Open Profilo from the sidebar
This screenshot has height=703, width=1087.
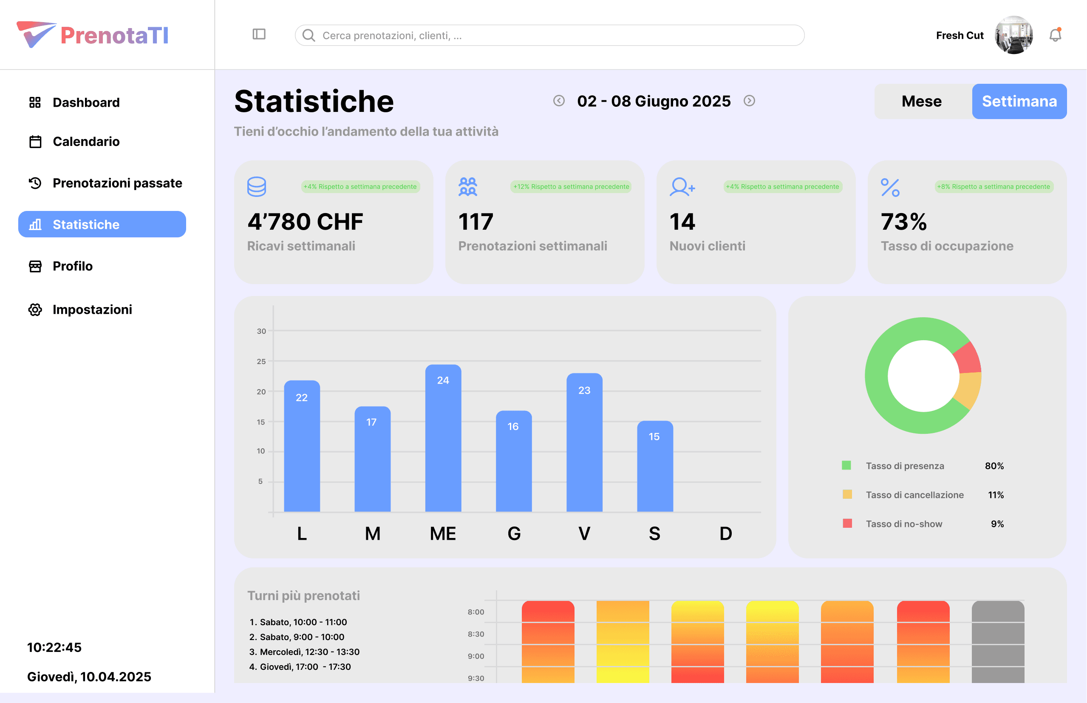(72, 266)
